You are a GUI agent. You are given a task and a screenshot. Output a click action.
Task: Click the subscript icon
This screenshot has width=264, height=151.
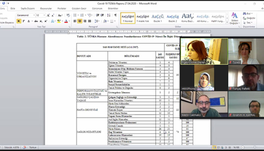(x=42, y=21)
